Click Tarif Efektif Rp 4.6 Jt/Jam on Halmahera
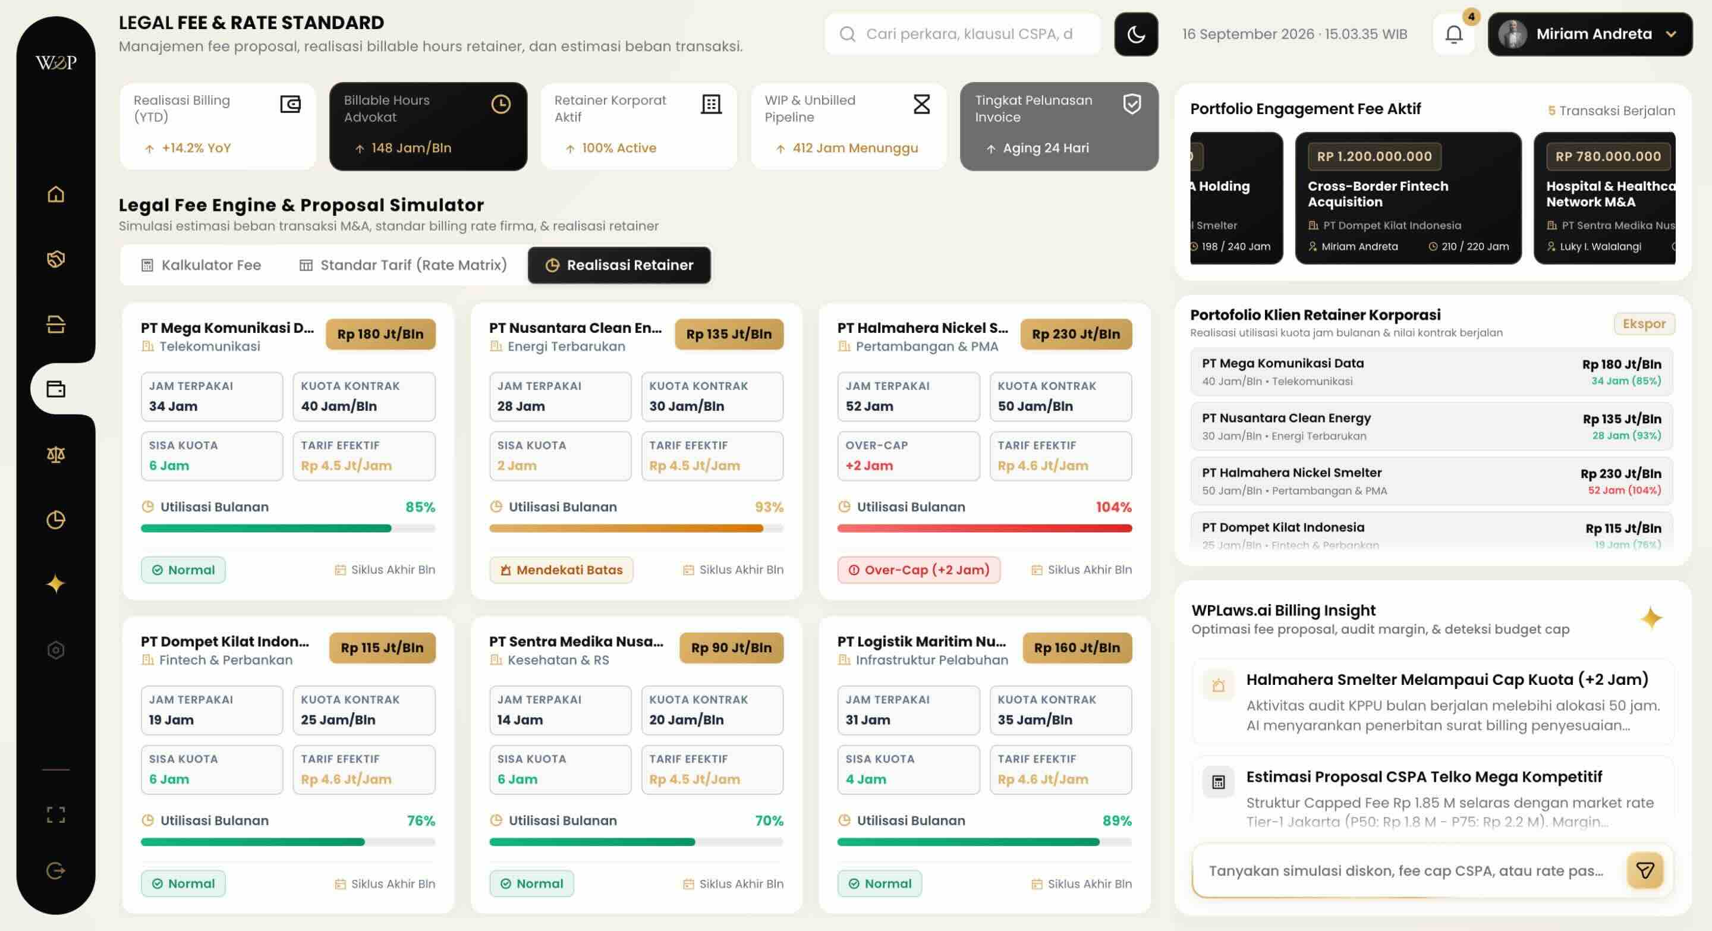 [1060, 457]
